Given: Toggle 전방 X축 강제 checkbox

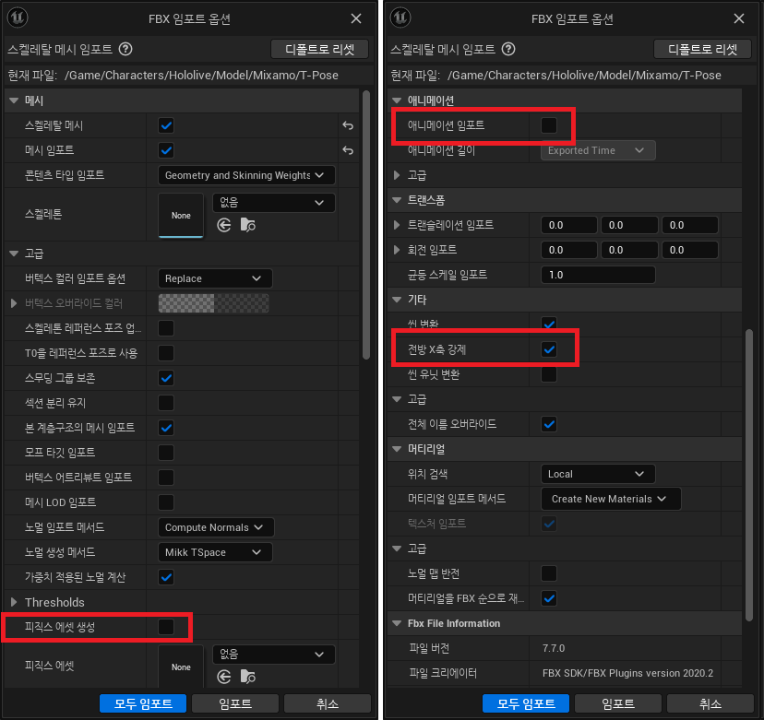Looking at the screenshot, I should (x=549, y=349).
